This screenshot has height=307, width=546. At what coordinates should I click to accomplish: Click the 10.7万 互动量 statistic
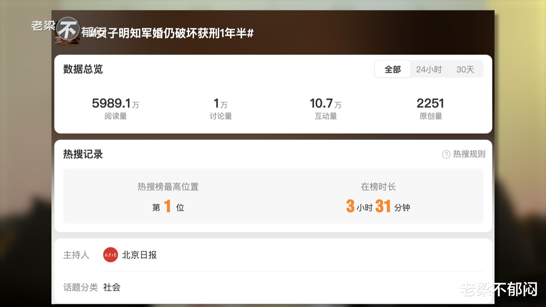326,109
